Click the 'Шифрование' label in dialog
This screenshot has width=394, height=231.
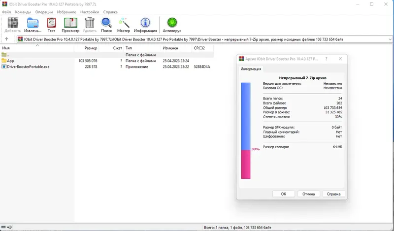(x=274, y=136)
